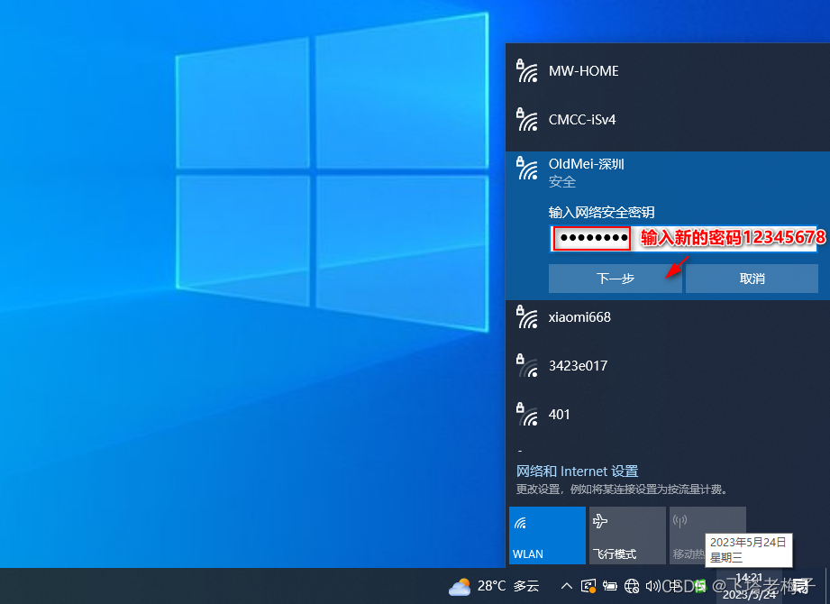Open the notification action center icon
The height and width of the screenshot is (604, 830).
coord(802,585)
